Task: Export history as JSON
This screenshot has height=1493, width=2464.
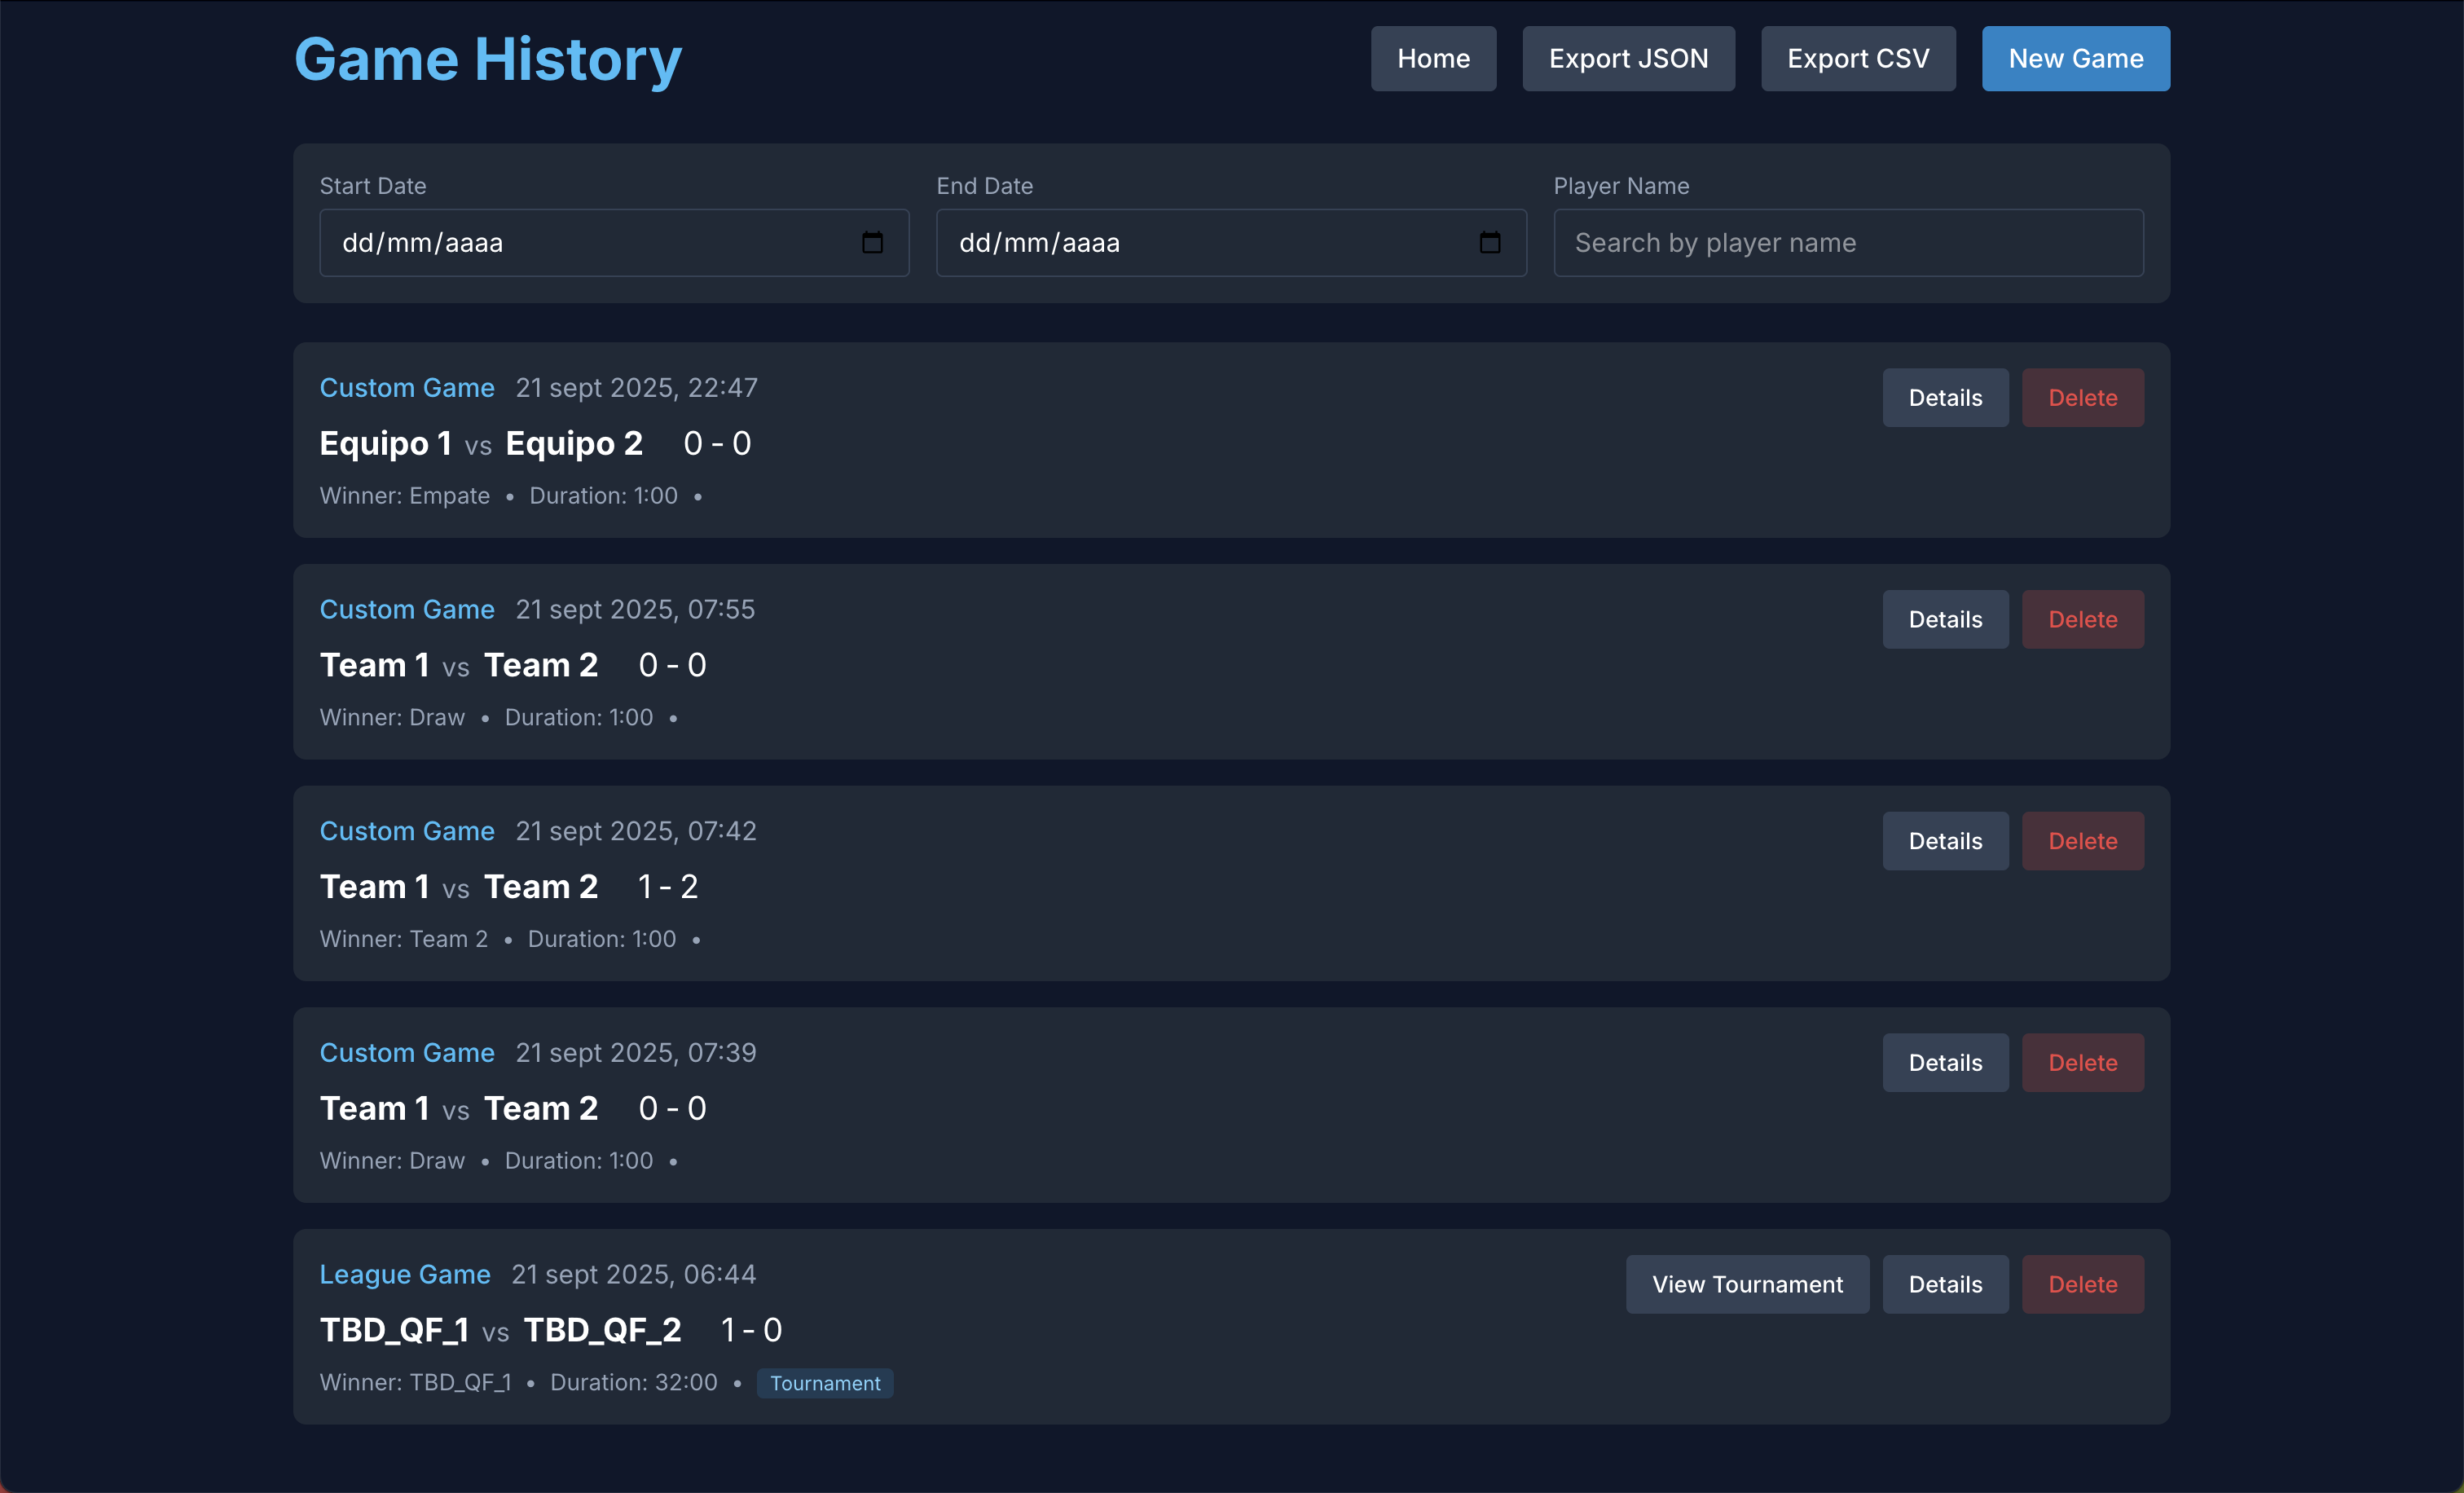Action: click(1627, 58)
